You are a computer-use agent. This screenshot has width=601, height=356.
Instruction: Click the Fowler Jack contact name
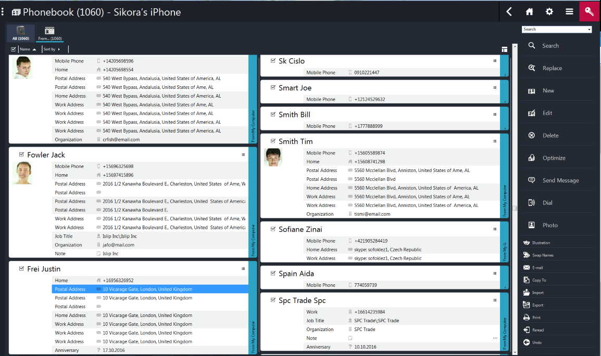click(46, 155)
